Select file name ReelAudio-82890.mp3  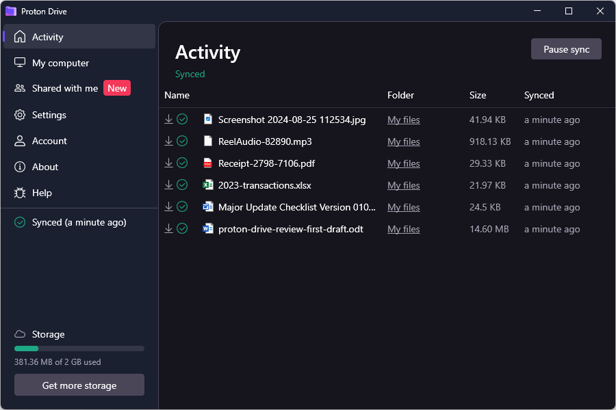click(265, 141)
